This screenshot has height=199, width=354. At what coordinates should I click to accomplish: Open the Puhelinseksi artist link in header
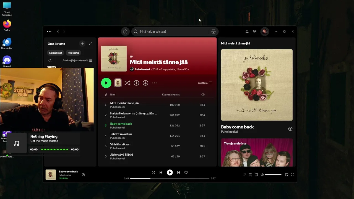tap(142, 69)
